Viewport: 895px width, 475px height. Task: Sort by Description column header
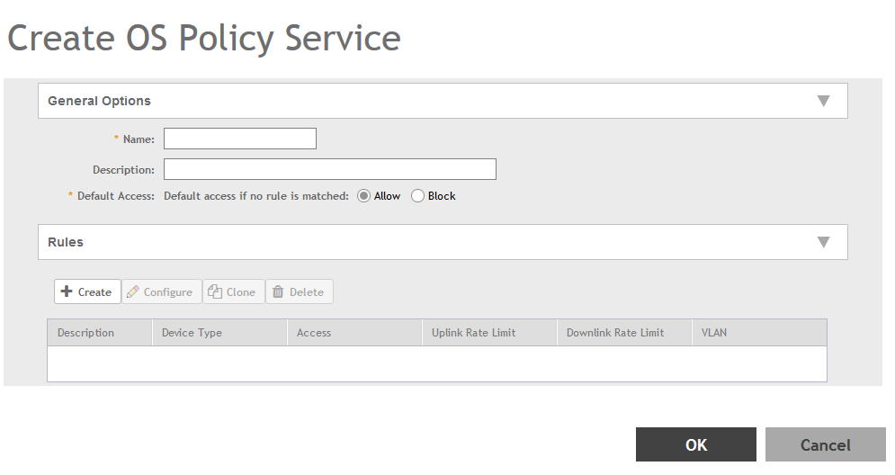point(86,333)
